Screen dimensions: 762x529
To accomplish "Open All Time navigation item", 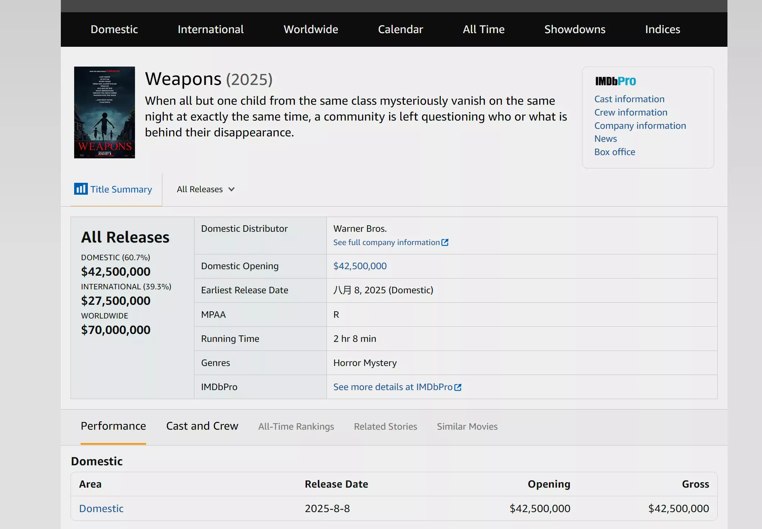I will [x=483, y=30].
